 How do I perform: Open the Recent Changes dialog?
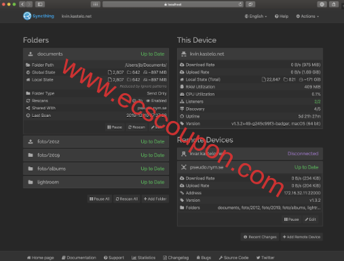point(260,237)
